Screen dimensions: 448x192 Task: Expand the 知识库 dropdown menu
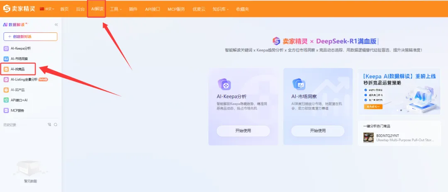coord(221,9)
